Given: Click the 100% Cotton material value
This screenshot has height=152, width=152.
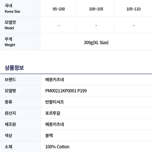Looking at the screenshot, I should [57, 147].
